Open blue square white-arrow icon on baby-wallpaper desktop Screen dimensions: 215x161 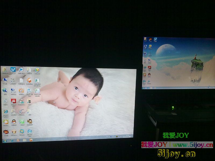(13, 69)
